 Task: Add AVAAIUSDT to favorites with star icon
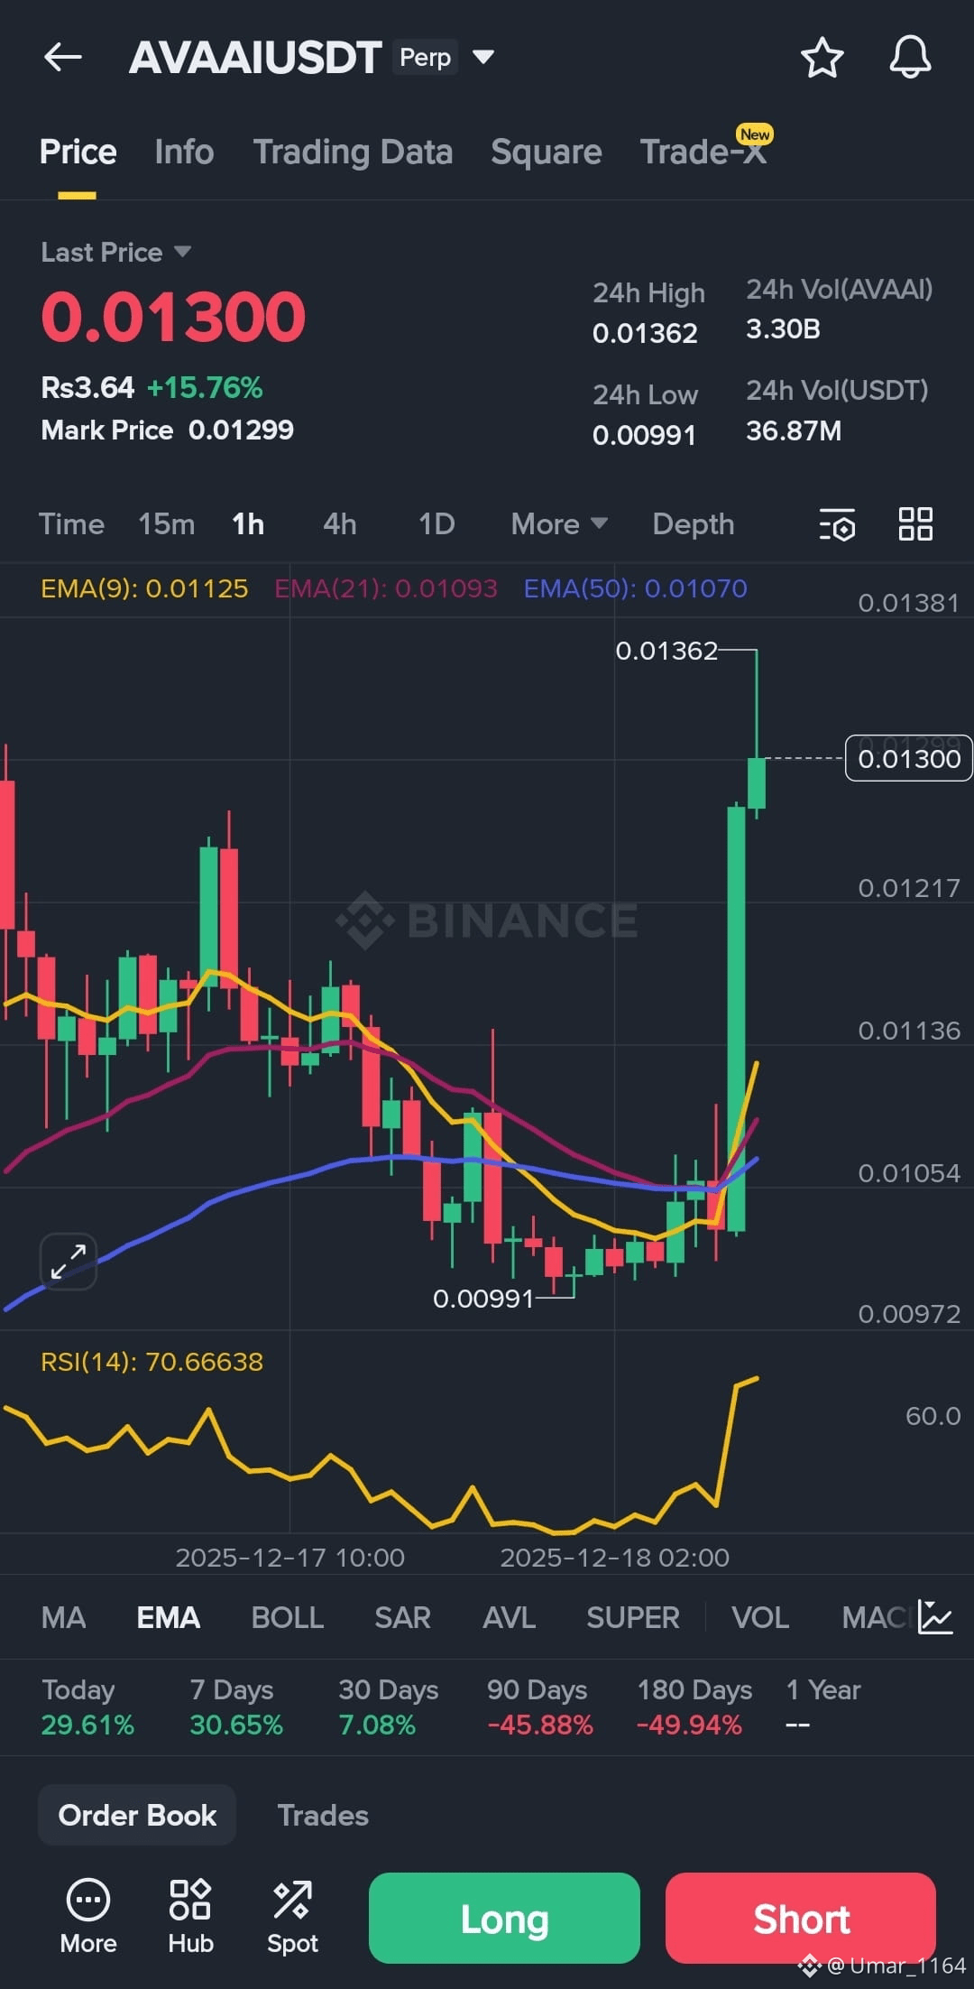tap(822, 58)
